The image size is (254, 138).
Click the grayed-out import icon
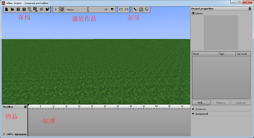41,9
